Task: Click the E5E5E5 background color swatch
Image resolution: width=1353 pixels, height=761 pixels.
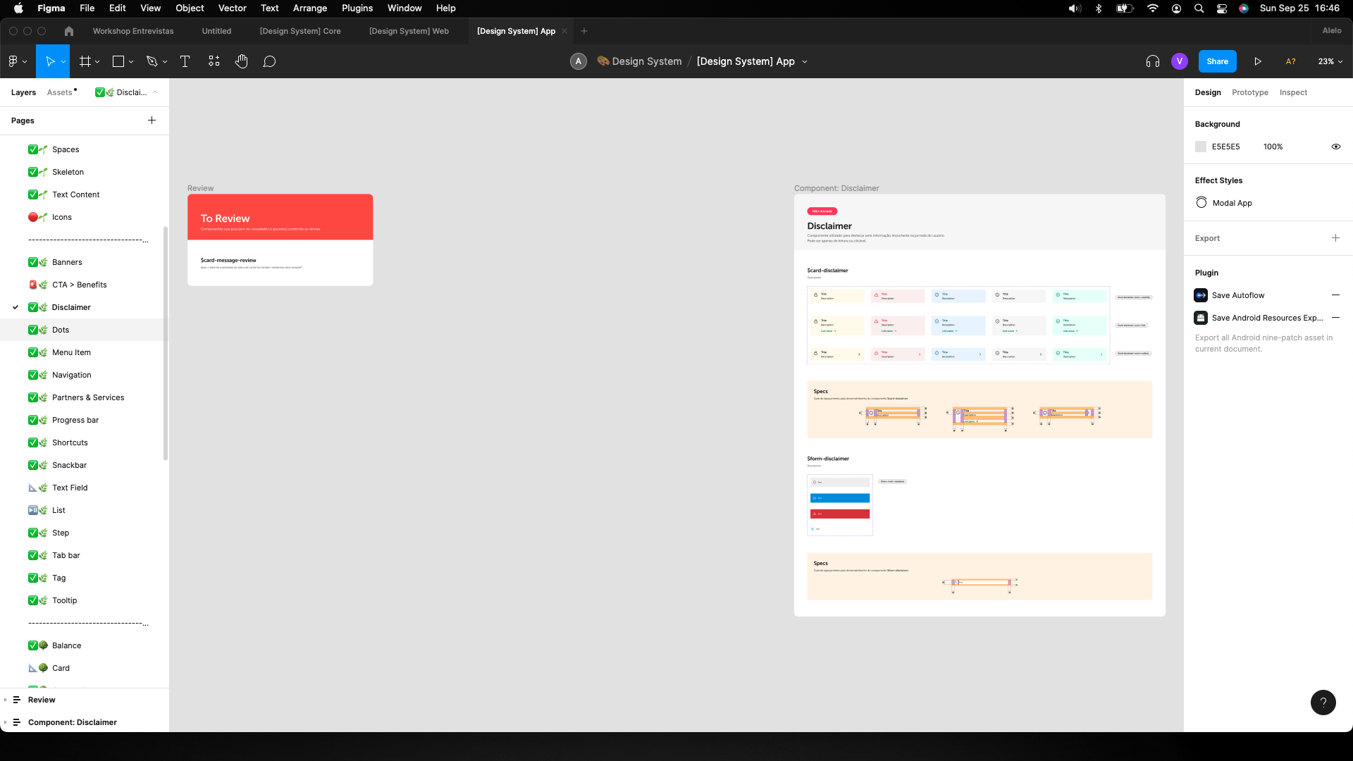Action: 1201,147
